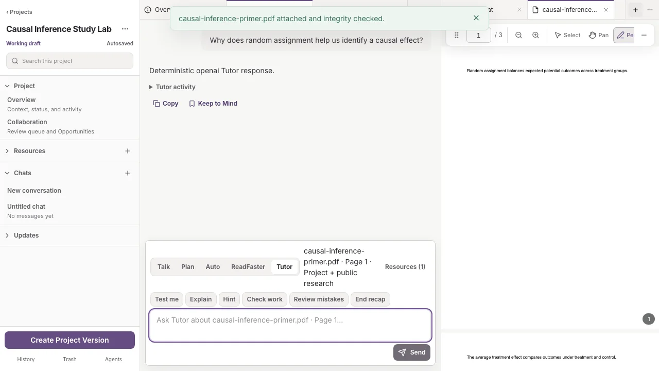Screen dimensions: 659x371
Task: Switch chat mode to Auto
Action: point(213,267)
